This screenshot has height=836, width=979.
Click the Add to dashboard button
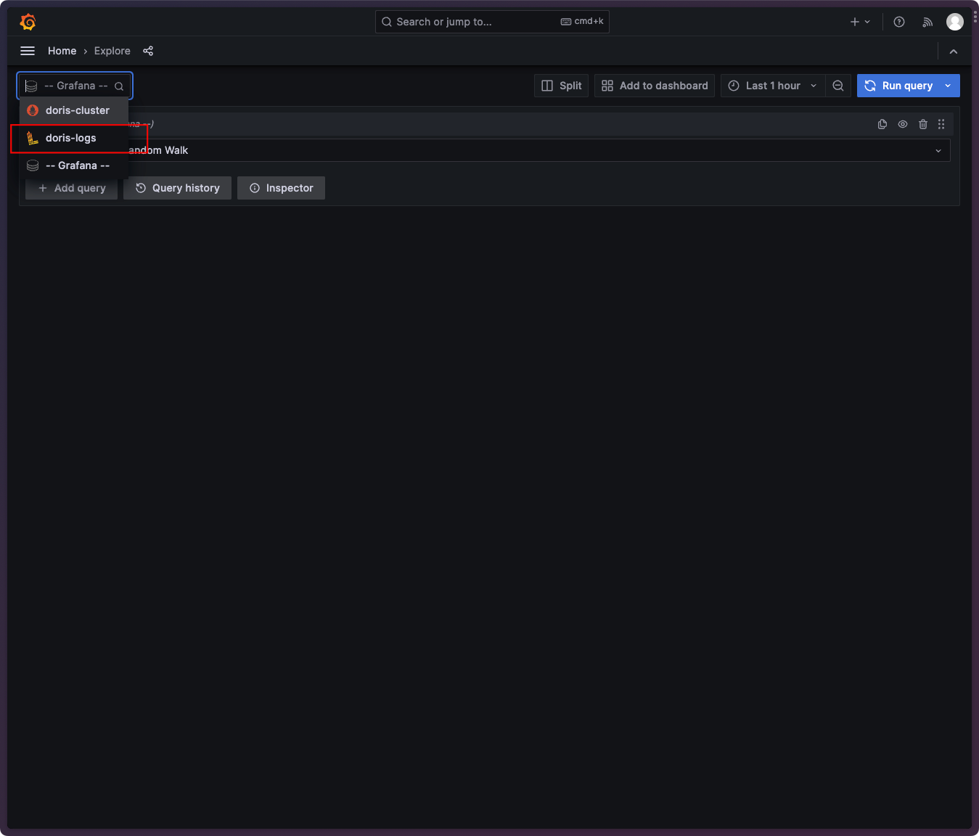tap(654, 86)
